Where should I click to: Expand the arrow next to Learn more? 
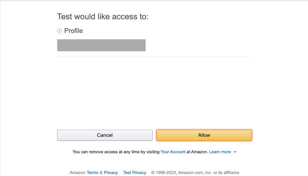[x=235, y=152]
